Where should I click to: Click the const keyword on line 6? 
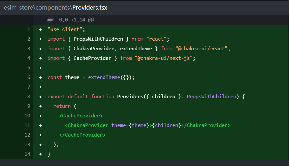coord(55,77)
